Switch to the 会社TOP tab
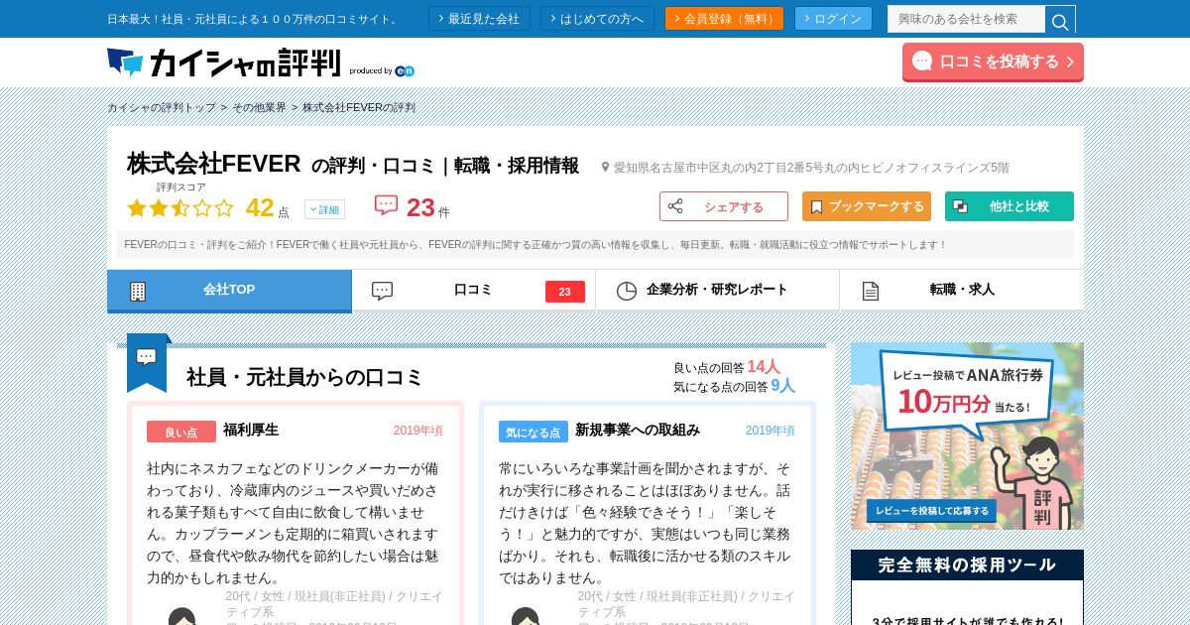Image resolution: width=1190 pixels, height=625 pixels. (229, 291)
